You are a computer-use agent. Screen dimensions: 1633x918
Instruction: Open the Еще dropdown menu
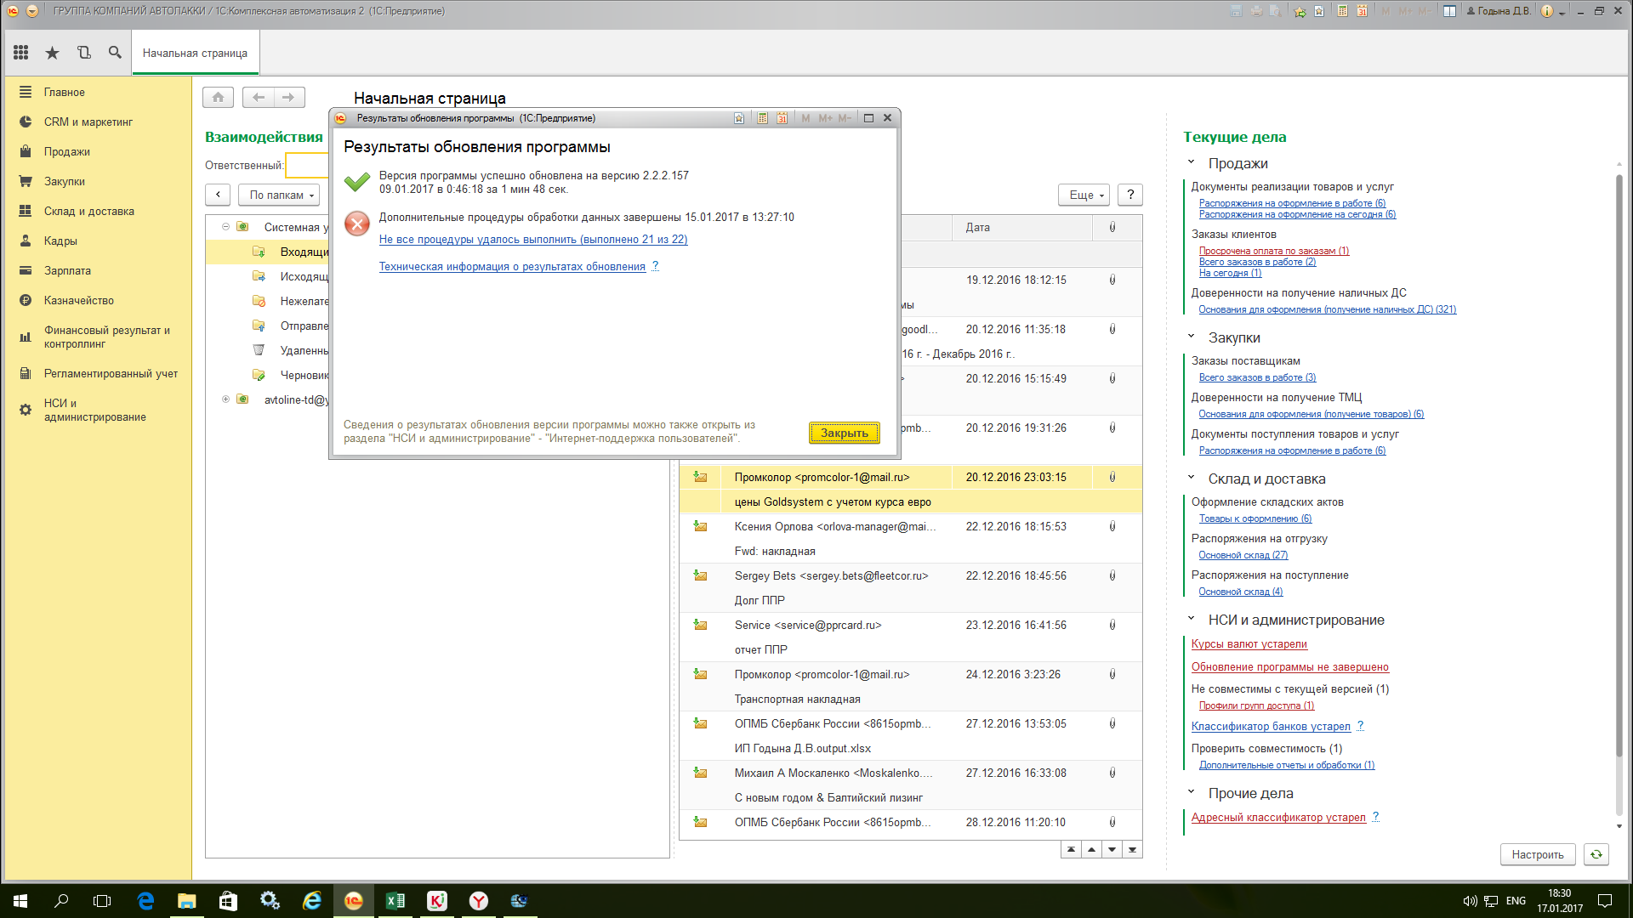click(1084, 195)
